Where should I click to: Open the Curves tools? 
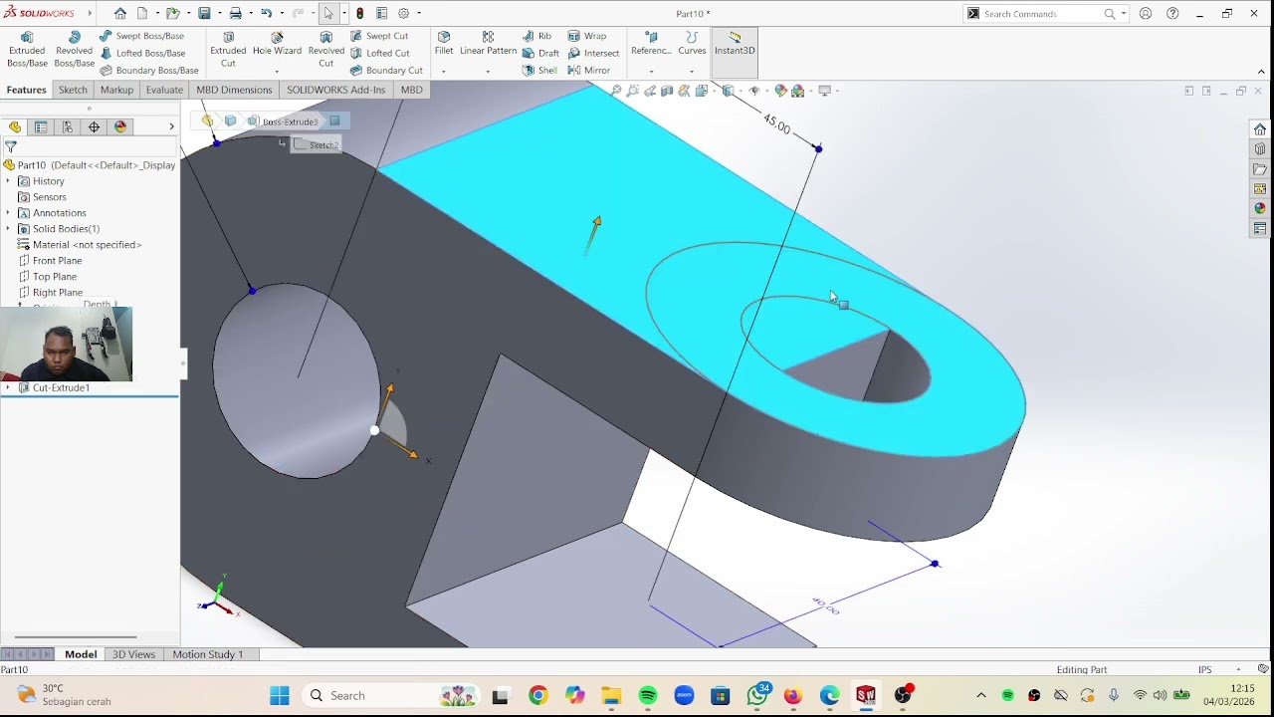tap(692, 44)
